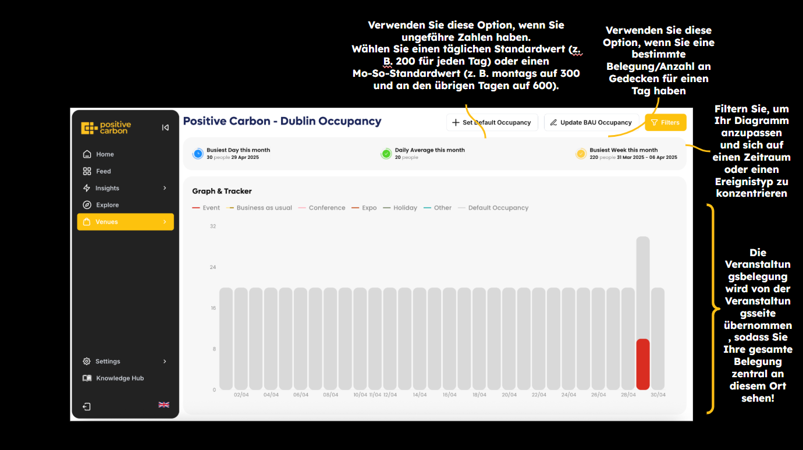Toggle Business as usual legend series
This screenshot has width=803, height=450.
tap(260, 208)
